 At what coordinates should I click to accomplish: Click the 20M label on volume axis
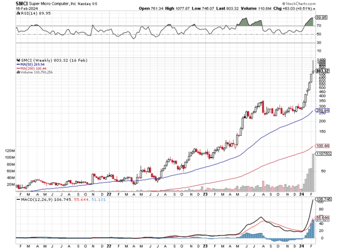point(11,184)
